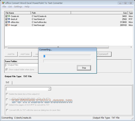Click the upper progress bar in Converting dialog
Screen dimensions: 135x121
coord(67,56)
